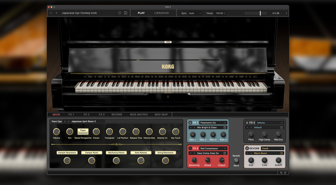Favorite the preset with the heart icon
Image resolution: width=336 pixels, height=185 pixels.
tap(120, 13)
